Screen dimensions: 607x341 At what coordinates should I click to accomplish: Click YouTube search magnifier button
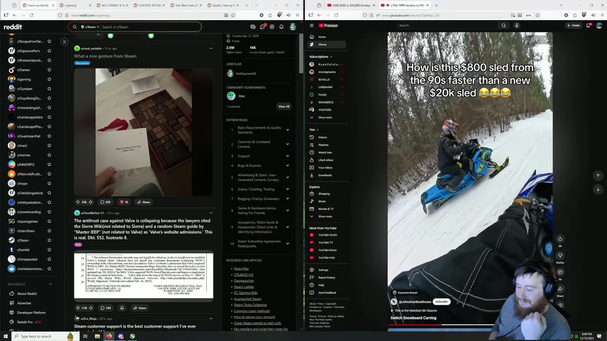tap(504, 26)
